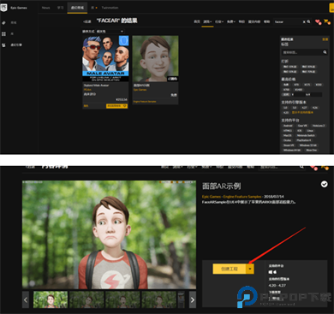Click the search magnifier in marketplace search
The height and width of the screenshot is (314, 334).
click(308, 21)
